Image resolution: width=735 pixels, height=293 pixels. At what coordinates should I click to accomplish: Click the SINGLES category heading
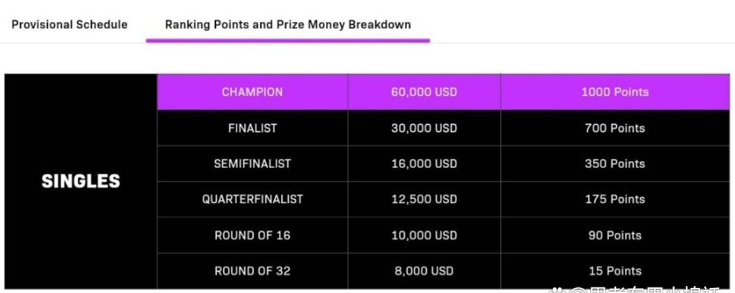tap(80, 181)
